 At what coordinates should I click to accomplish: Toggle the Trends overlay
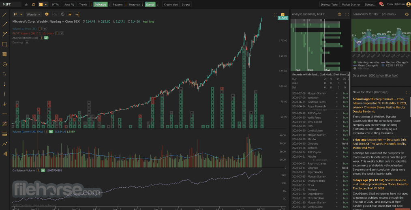click(83, 4)
